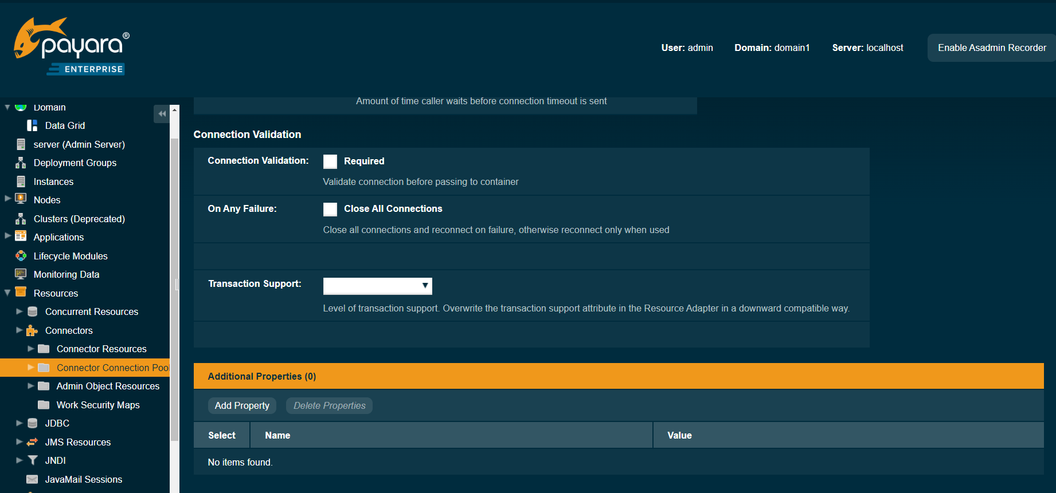Select Work Security Maps in the tree

98,405
